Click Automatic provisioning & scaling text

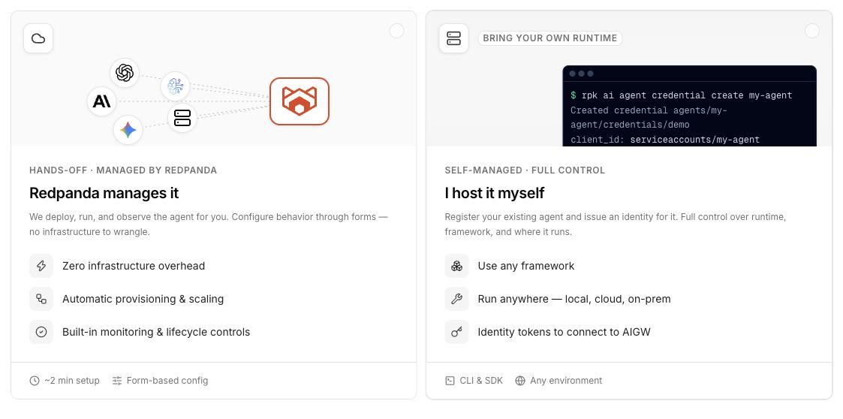pyautogui.click(x=143, y=299)
